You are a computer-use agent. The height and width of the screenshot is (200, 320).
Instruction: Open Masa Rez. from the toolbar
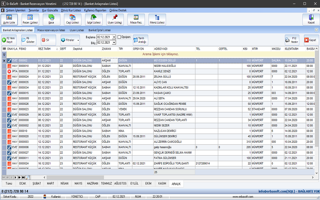pyautogui.click(x=136, y=19)
